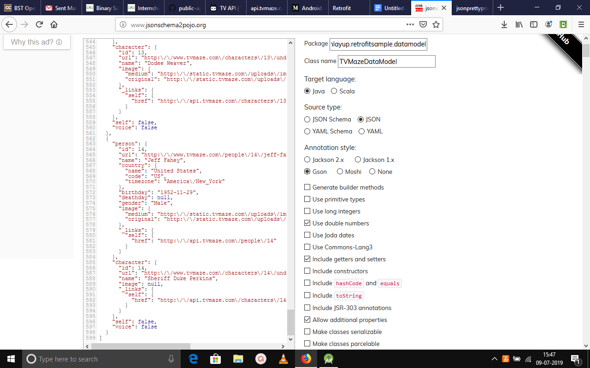Go to the Firefox home page icon
Viewport: 590px width, 368px height.
tap(54, 25)
